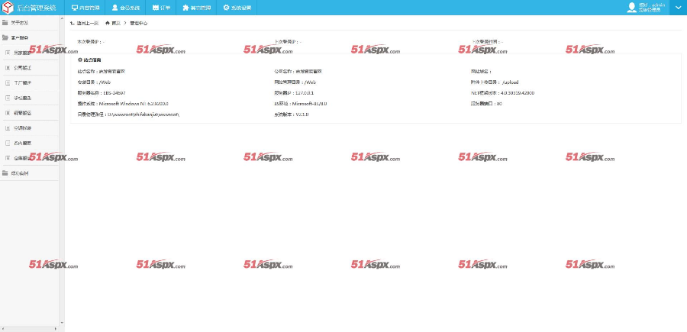
Task: Select the server name EBS-24597 text
Action: [114, 93]
